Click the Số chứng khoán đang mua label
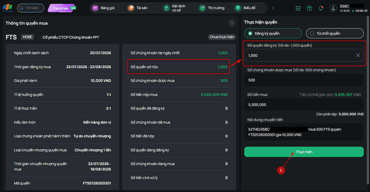370x192 pixels. point(152,164)
